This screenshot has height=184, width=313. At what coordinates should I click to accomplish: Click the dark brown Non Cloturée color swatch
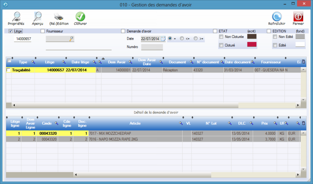252,37
